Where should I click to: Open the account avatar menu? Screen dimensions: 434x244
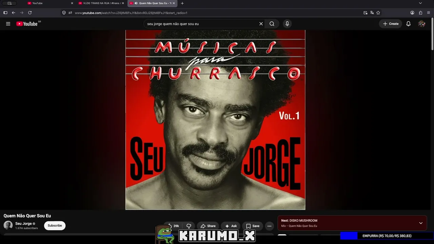tap(422, 24)
